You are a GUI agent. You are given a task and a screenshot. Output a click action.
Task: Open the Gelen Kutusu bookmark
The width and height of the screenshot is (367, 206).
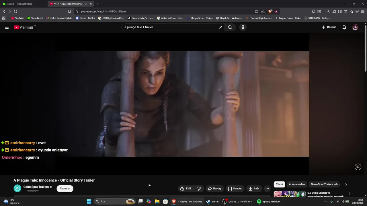tap(59, 18)
